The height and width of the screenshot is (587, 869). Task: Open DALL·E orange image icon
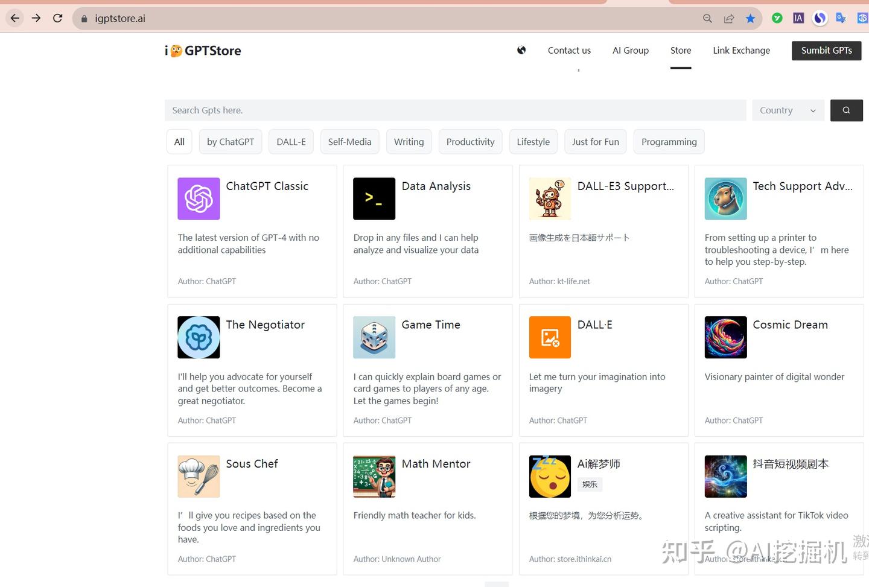(550, 337)
